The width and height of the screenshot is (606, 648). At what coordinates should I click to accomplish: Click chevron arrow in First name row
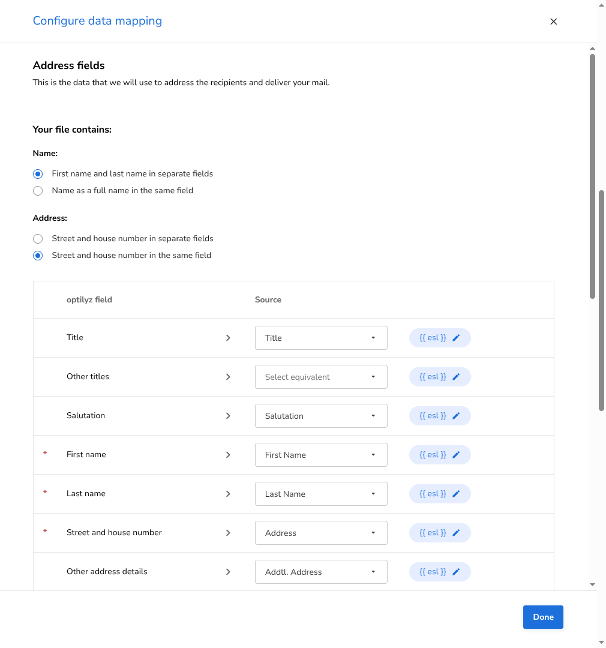coord(228,455)
